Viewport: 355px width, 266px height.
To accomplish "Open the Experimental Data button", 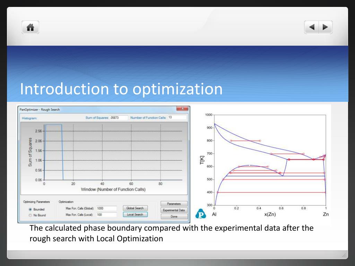I will pyautogui.click(x=174, y=210).
